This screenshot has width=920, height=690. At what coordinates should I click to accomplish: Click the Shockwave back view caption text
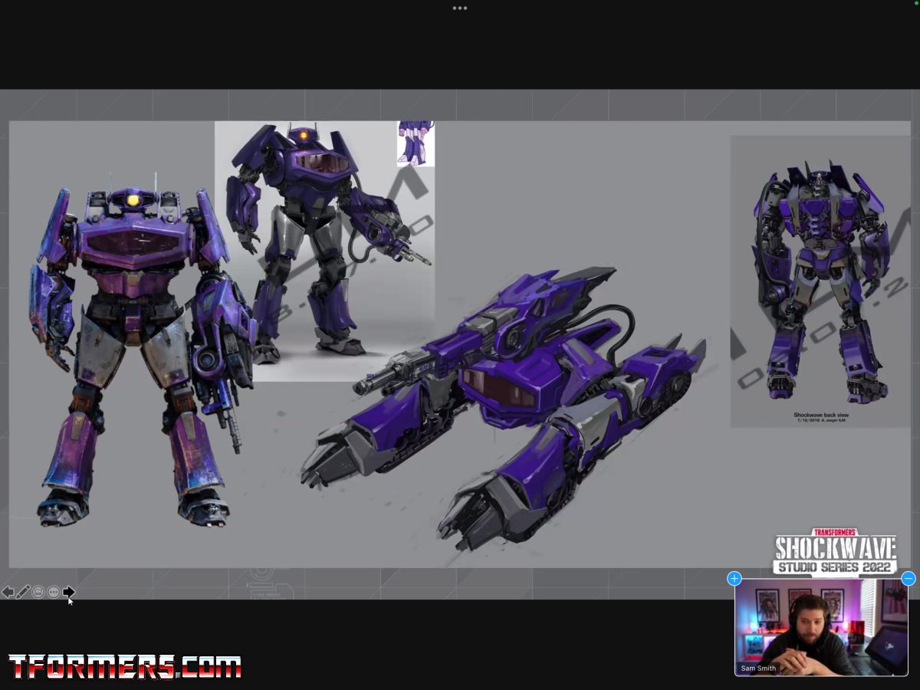(820, 417)
